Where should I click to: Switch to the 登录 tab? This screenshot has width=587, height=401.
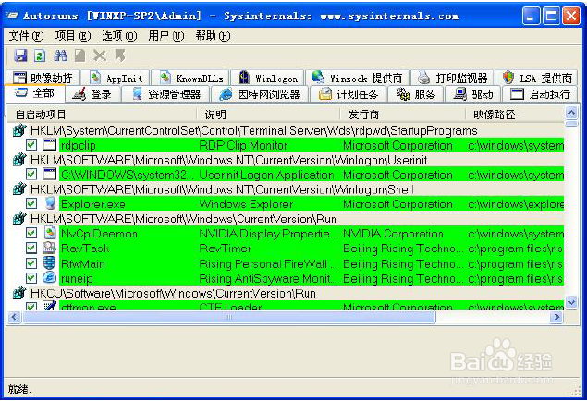tap(92, 94)
